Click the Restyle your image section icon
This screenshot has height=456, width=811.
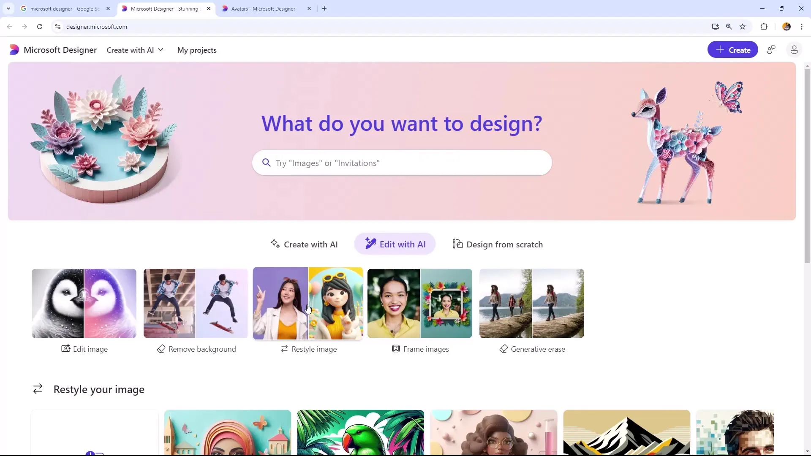click(37, 388)
